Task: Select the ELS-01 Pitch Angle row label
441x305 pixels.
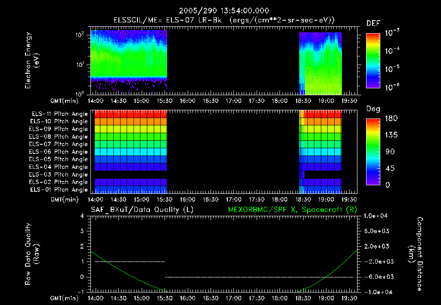Action: point(59,190)
